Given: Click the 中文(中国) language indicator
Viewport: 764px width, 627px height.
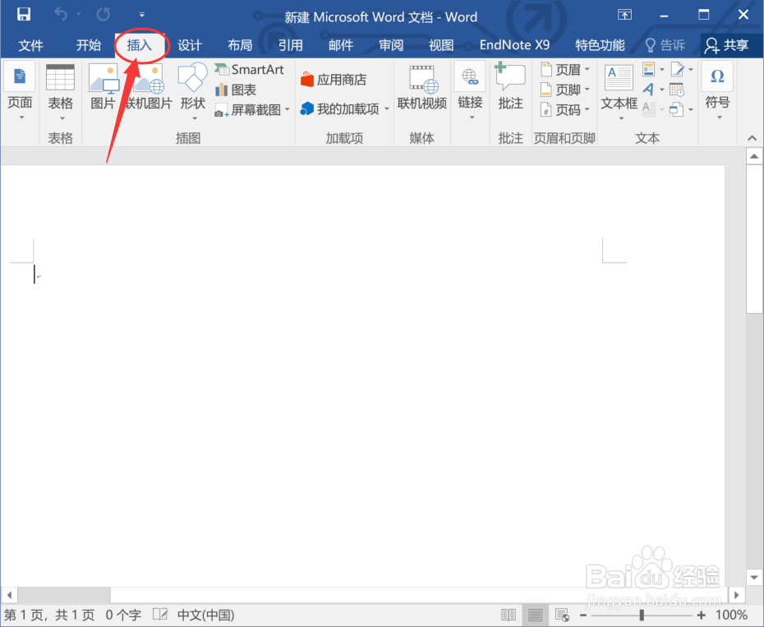Looking at the screenshot, I should pos(205,615).
